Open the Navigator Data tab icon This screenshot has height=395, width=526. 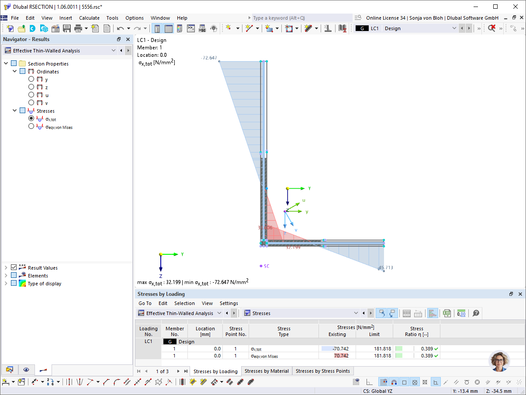[x=10, y=370]
